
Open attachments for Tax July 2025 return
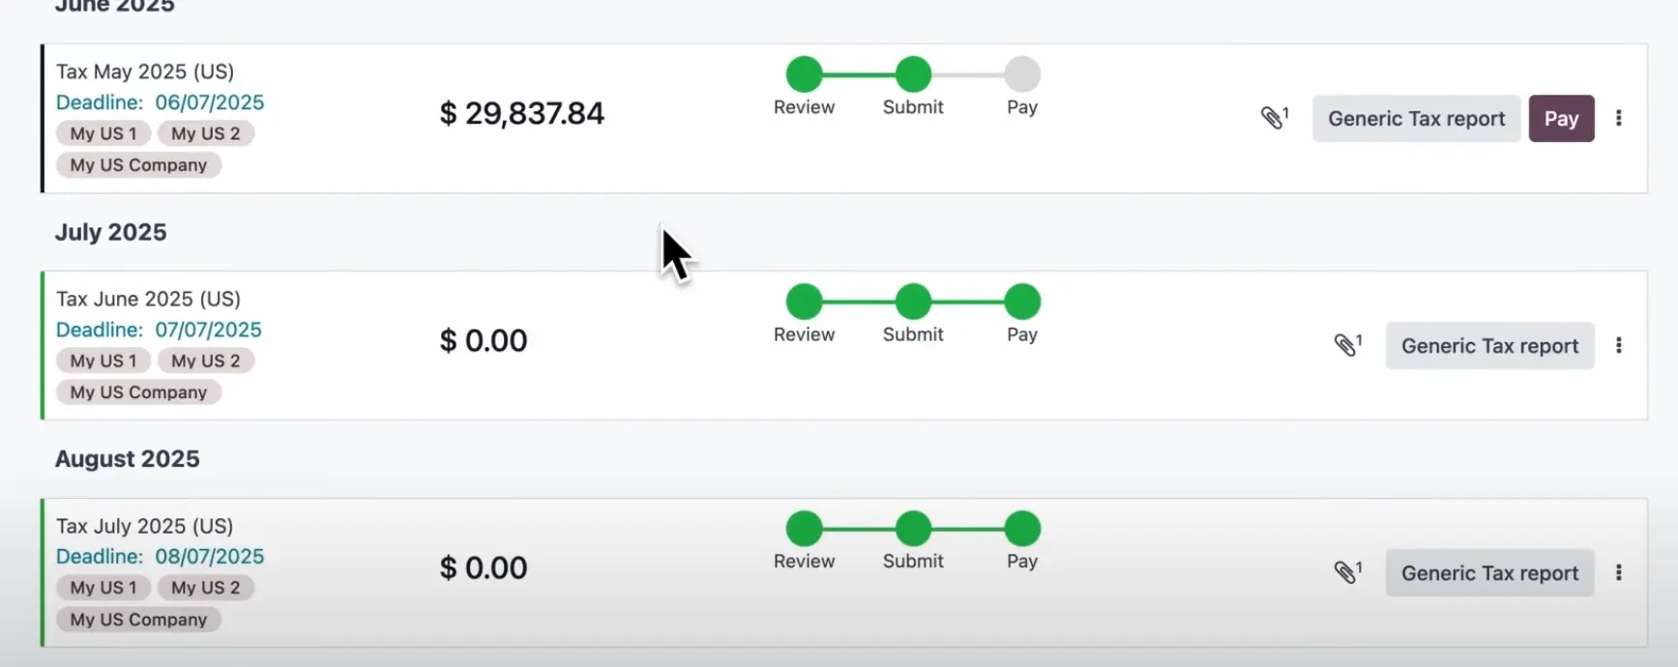(1347, 572)
